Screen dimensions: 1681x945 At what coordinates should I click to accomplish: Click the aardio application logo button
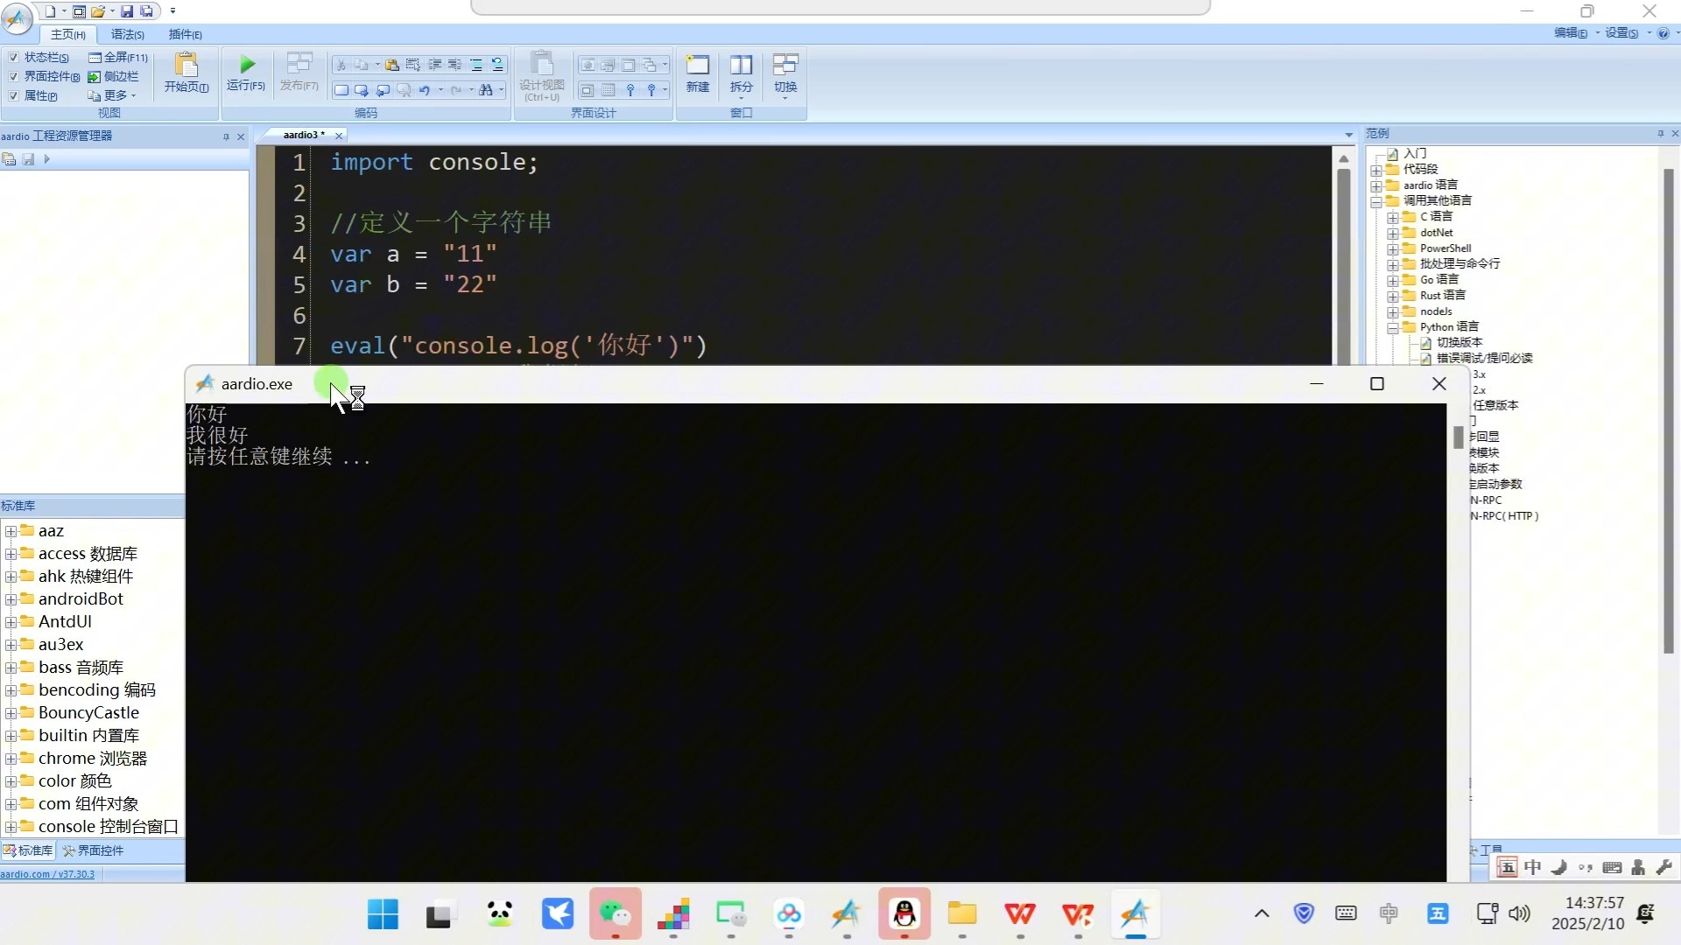17,17
